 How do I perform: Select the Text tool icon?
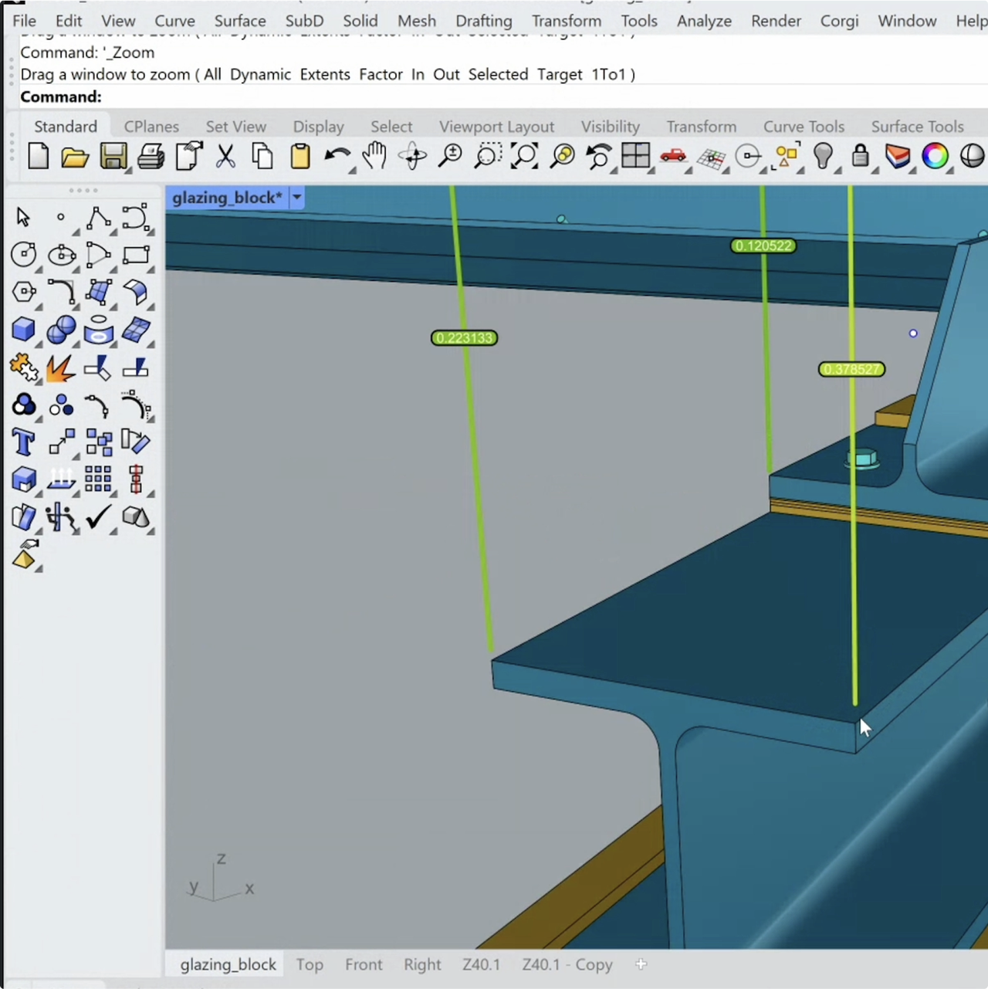pos(23,442)
